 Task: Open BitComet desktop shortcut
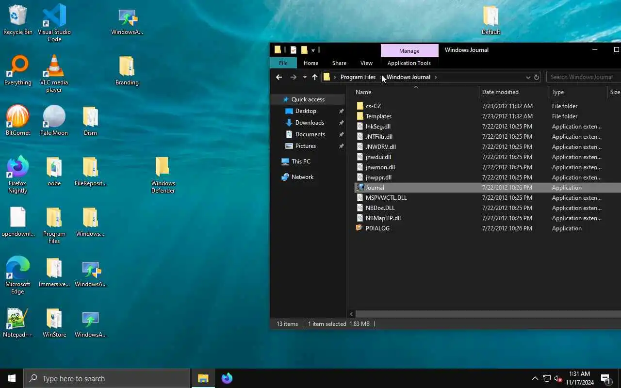point(18,121)
